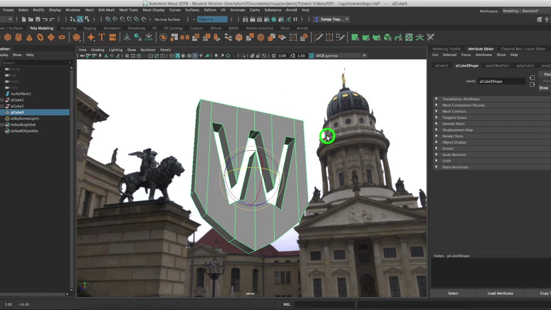Select the Multi-Cut knife shelf icon
The image size is (551, 310).
319,37
